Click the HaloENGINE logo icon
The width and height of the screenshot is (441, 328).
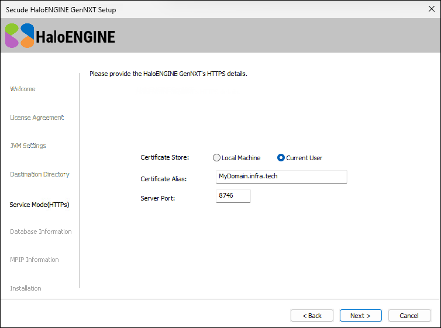click(x=19, y=36)
